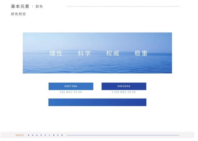Click the 颜色规定 subtitle
This screenshot has width=198, height=141.
coord(18,14)
